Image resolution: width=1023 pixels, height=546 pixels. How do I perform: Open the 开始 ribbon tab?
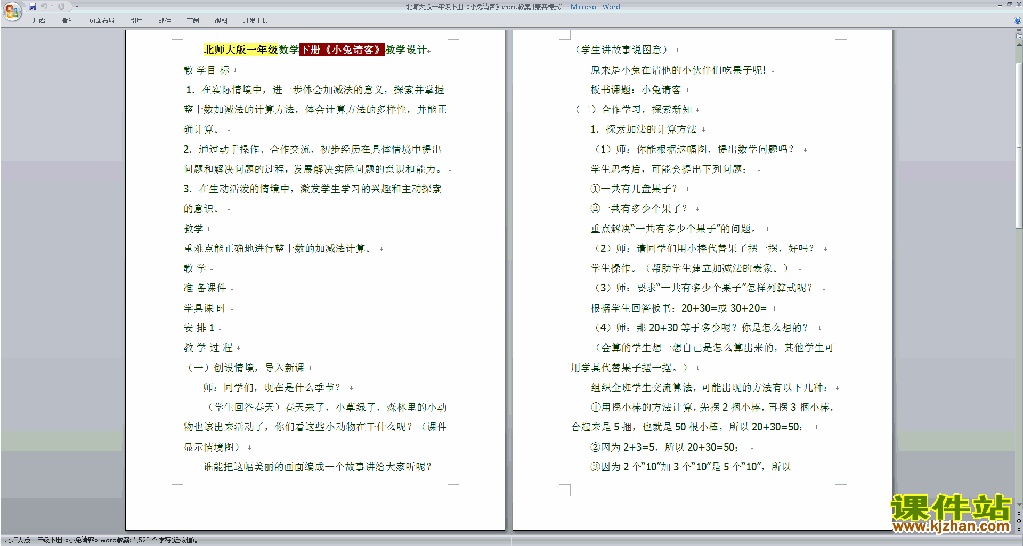pyautogui.click(x=38, y=21)
